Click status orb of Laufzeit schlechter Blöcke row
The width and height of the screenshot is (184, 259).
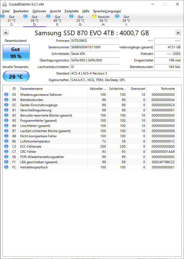(6, 131)
